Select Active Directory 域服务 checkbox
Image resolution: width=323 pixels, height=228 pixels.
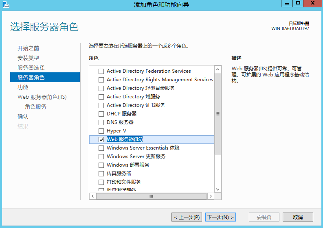tap(101, 97)
